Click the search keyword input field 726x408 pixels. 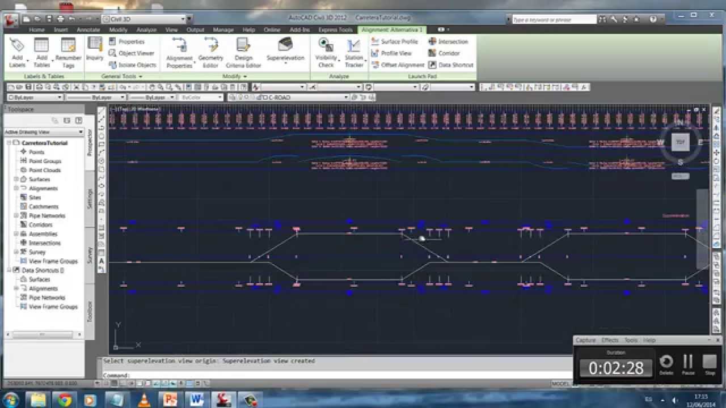[x=554, y=19]
